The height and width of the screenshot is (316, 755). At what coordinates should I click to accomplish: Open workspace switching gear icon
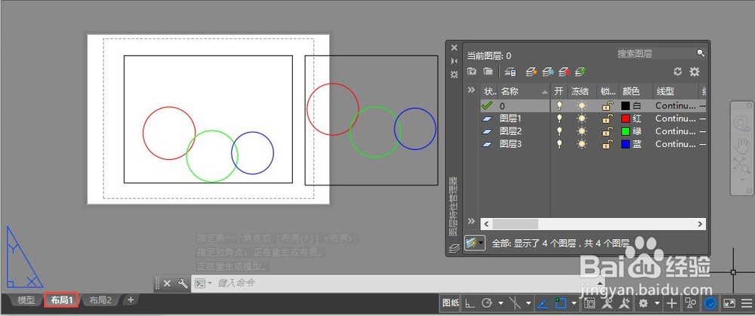pos(643,303)
